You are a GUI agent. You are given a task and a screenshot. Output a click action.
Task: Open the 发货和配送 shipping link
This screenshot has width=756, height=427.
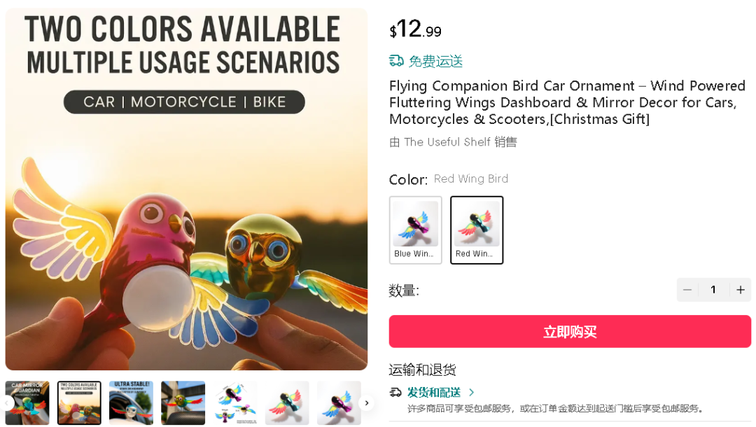[x=434, y=392]
